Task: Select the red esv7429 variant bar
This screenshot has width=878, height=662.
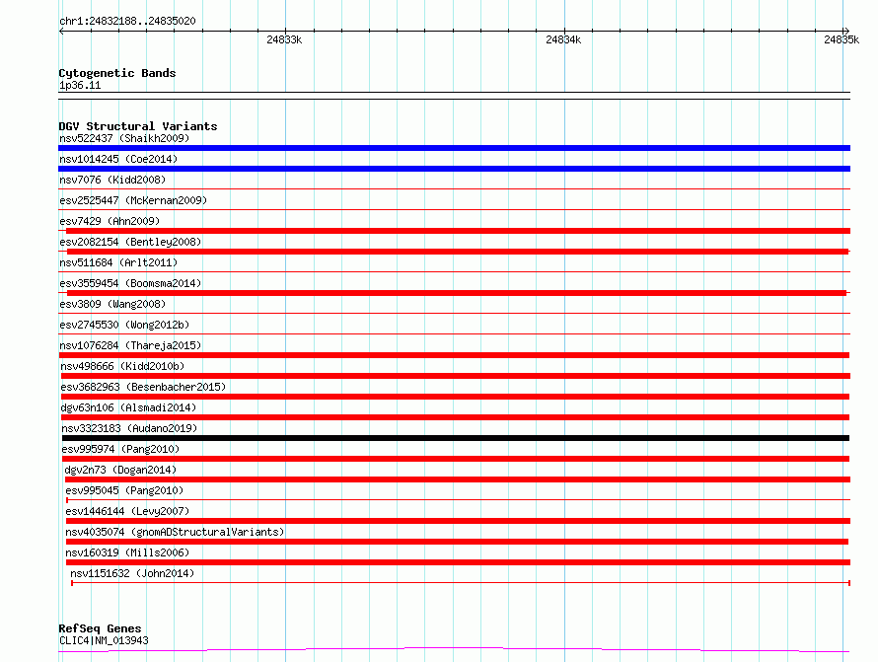Action: [x=458, y=231]
